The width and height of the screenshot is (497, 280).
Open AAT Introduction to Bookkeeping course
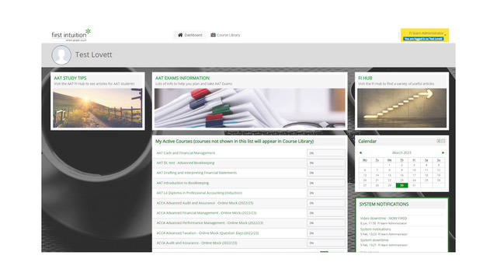pos(182,183)
